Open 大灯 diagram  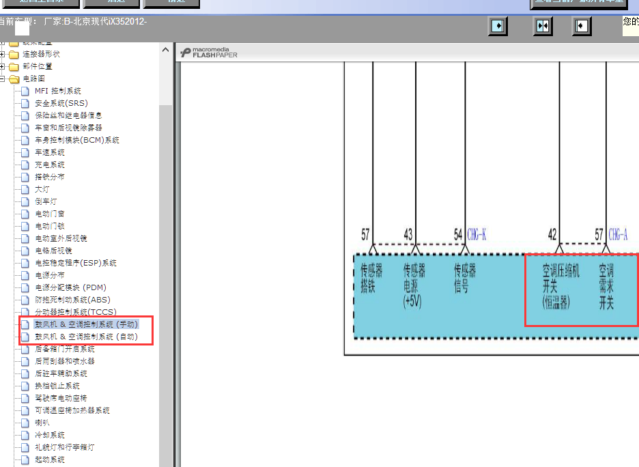coord(42,189)
